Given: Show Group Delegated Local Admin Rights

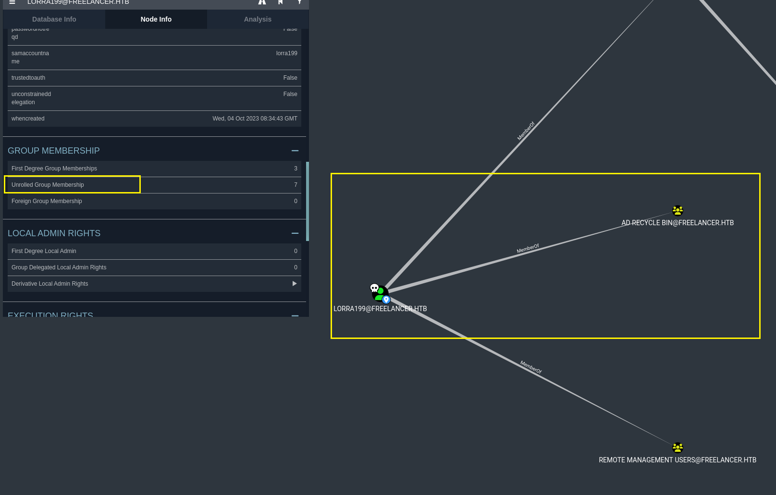Looking at the screenshot, I should coord(154,267).
